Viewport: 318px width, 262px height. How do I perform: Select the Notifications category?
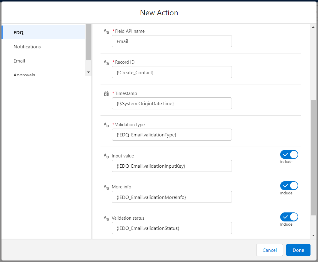[x=27, y=47]
